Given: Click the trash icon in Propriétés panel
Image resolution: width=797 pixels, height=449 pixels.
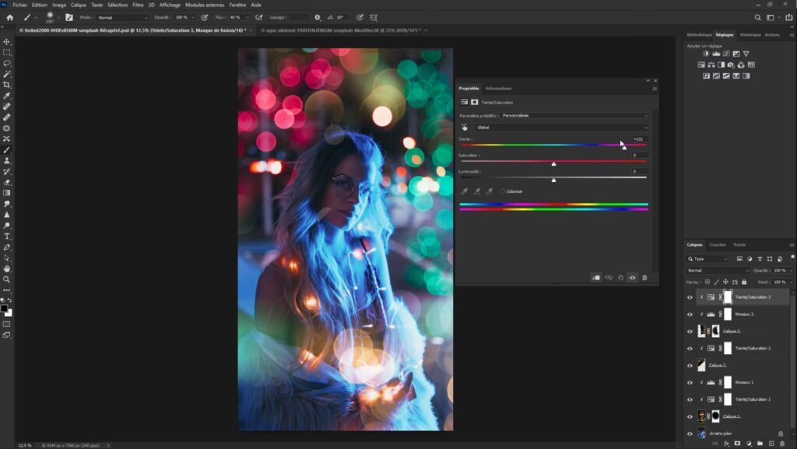Looking at the screenshot, I should click(644, 277).
